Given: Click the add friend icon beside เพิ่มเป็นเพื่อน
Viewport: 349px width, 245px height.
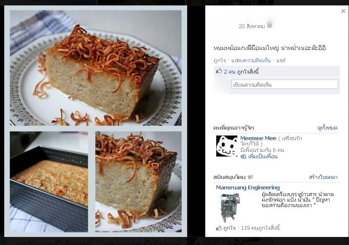Looking at the screenshot, I should 243,157.
